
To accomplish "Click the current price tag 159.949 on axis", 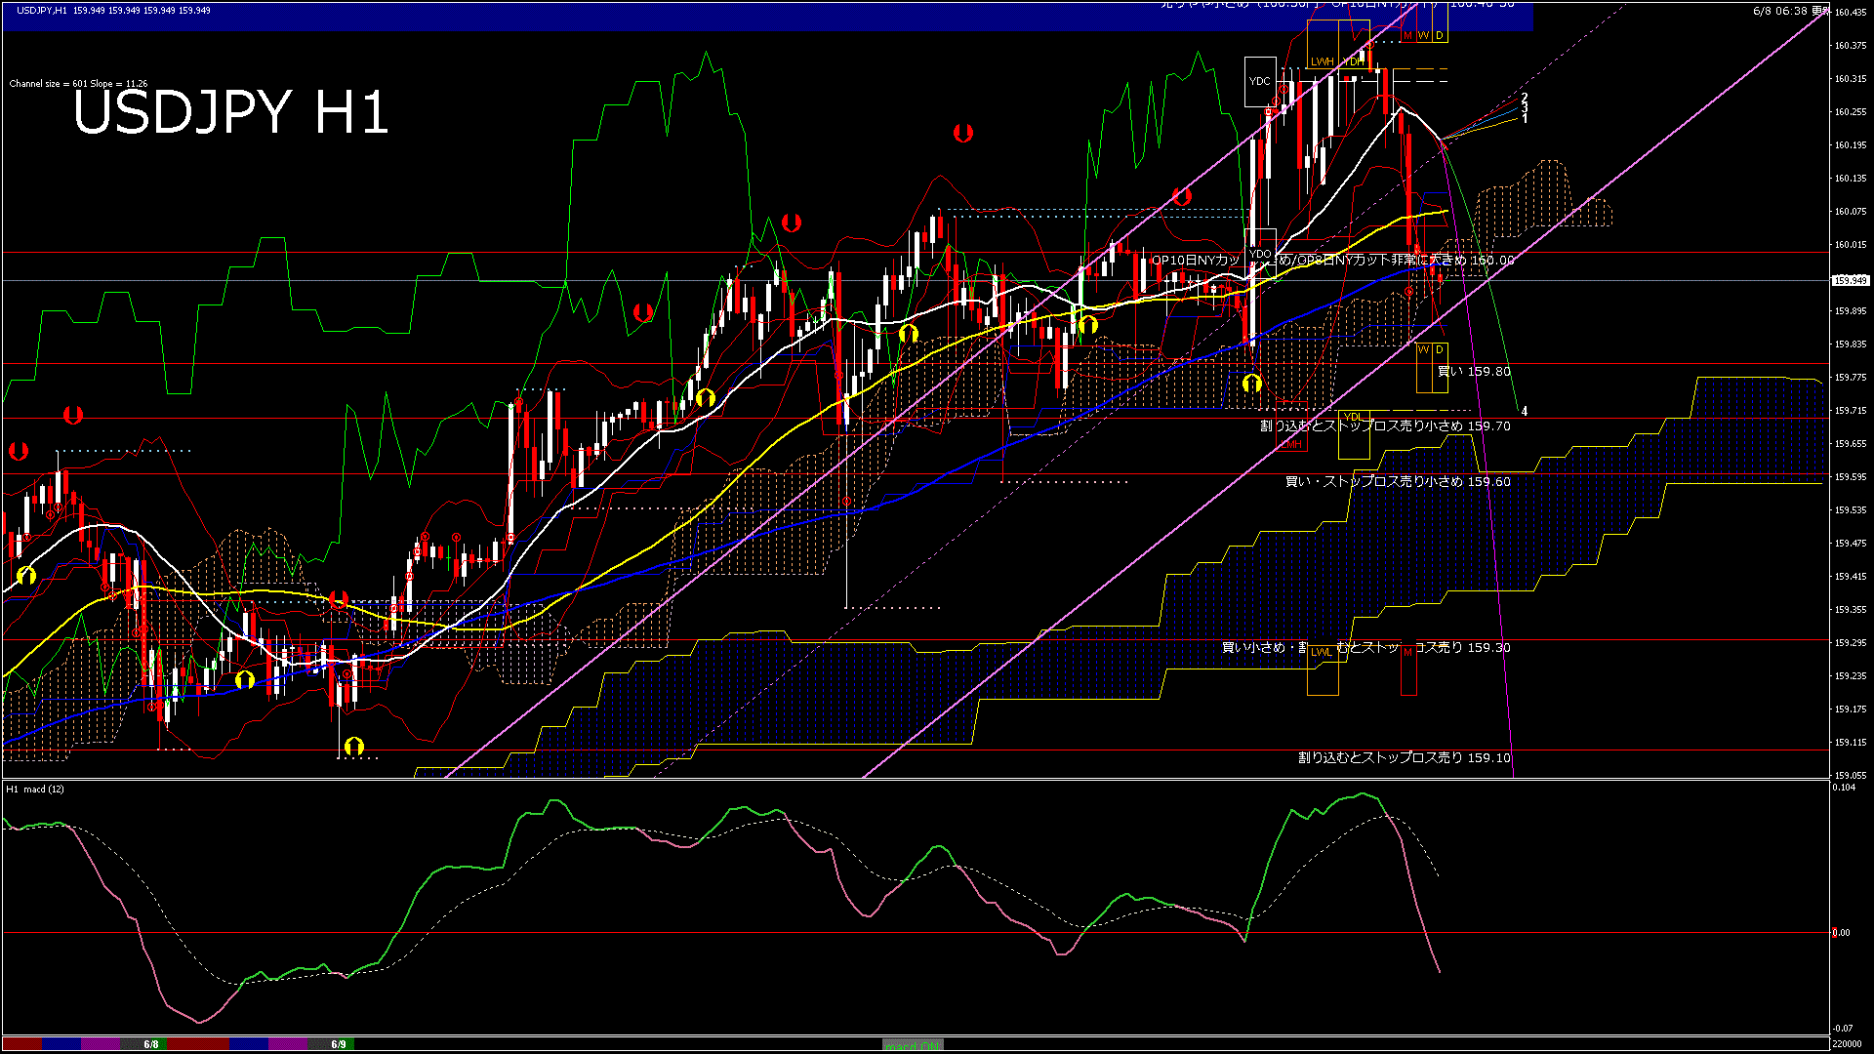I will click(x=1851, y=281).
